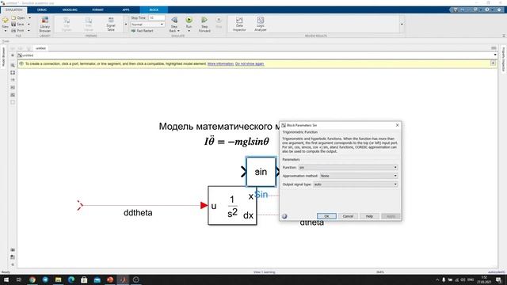This screenshot has height=285, width=507.
Task: Click the Save icon in ribbon
Action: coord(13,25)
